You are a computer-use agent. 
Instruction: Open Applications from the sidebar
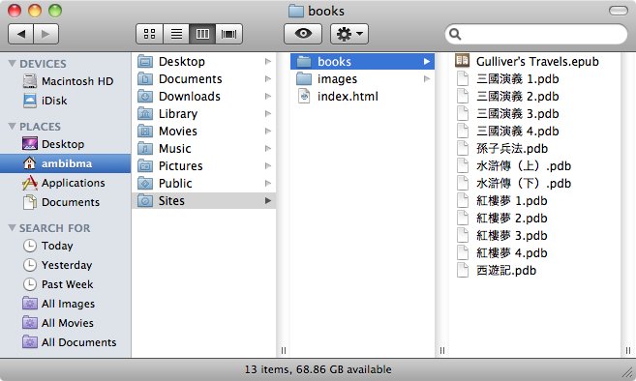[x=65, y=183]
